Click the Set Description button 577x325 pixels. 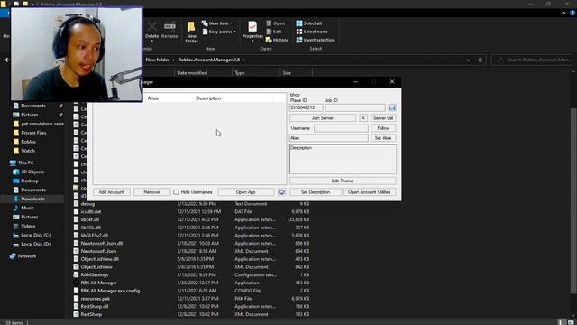tap(316, 192)
